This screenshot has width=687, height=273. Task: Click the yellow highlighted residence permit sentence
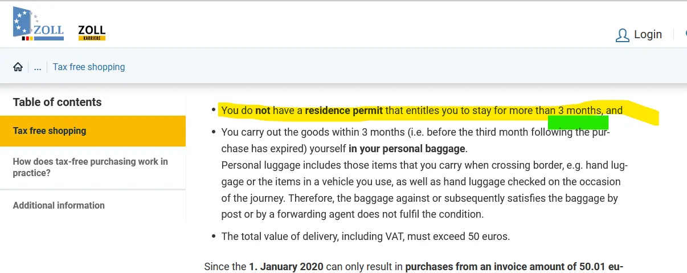click(422, 111)
